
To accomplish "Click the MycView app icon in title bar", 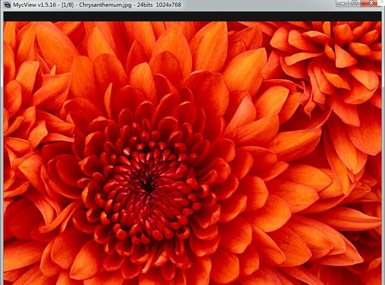I will click(x=6, y=4).
